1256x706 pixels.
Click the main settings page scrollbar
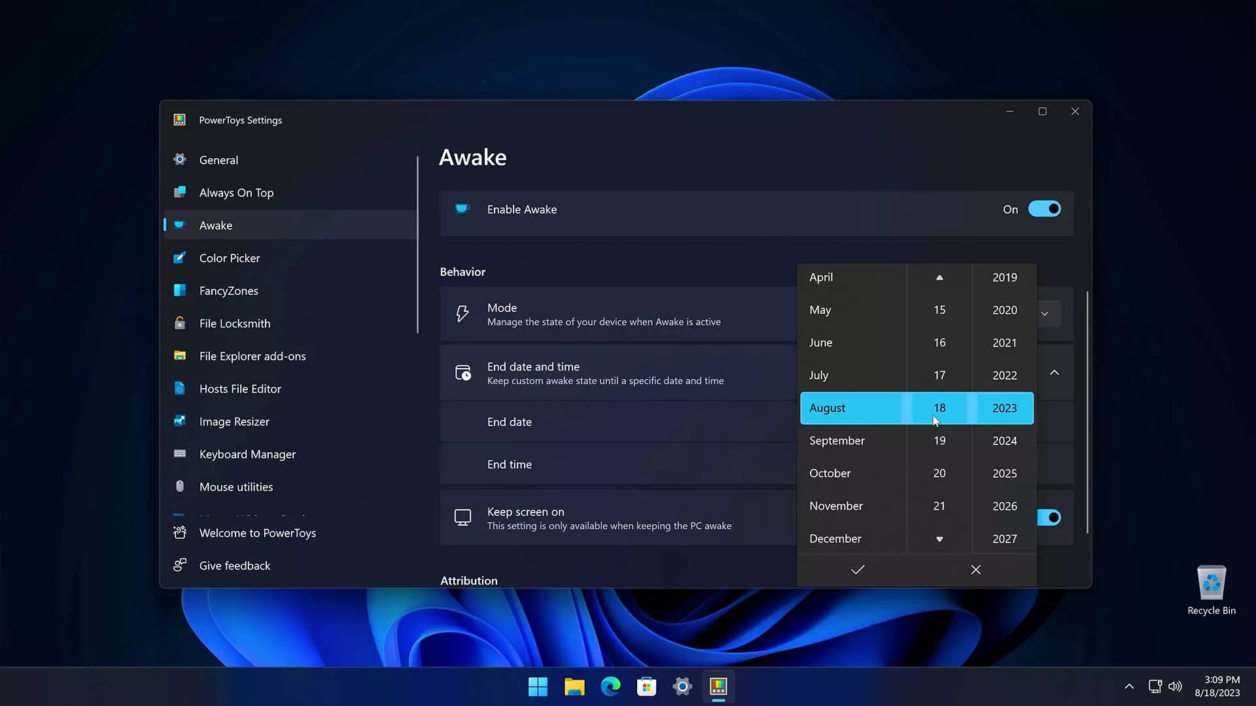[1087, 412]
